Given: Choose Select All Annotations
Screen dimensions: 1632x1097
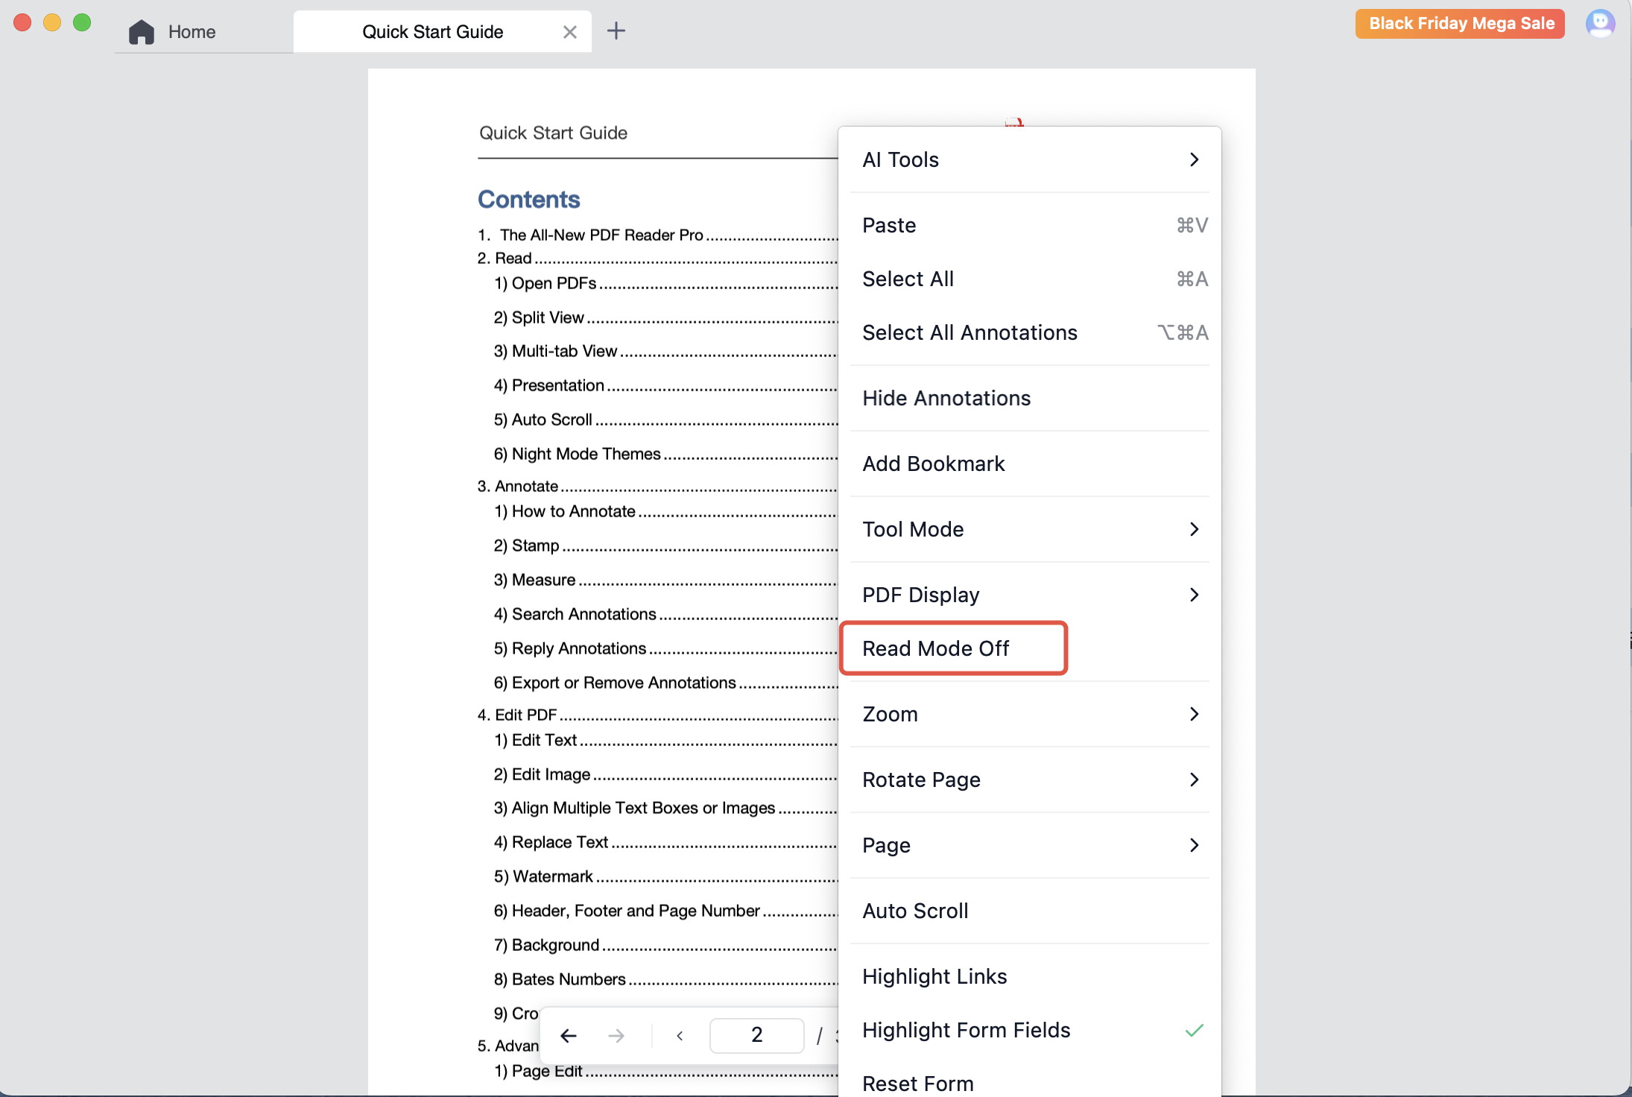Looking at the screenshot, I should pos(970,332).
